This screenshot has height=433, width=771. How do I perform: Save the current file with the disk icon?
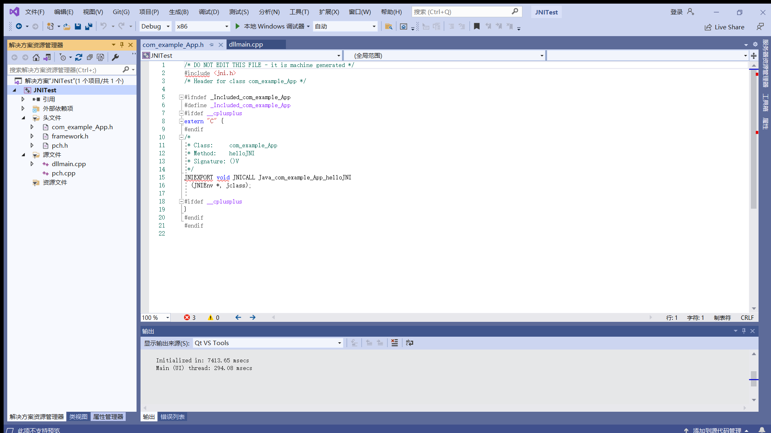coord(78,26)
